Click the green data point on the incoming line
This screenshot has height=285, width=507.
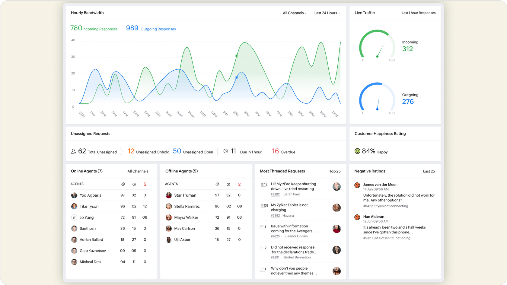[237, 56]
